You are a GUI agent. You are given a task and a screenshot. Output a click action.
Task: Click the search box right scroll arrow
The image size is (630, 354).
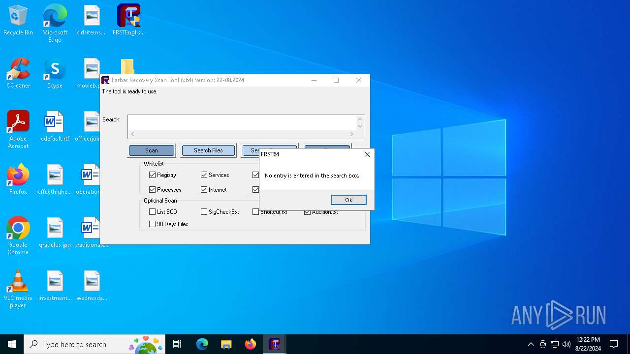tap(351, 134)
